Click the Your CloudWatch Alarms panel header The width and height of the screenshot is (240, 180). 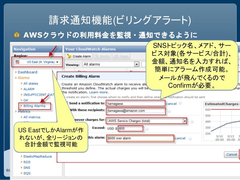(x=105, y=49)
